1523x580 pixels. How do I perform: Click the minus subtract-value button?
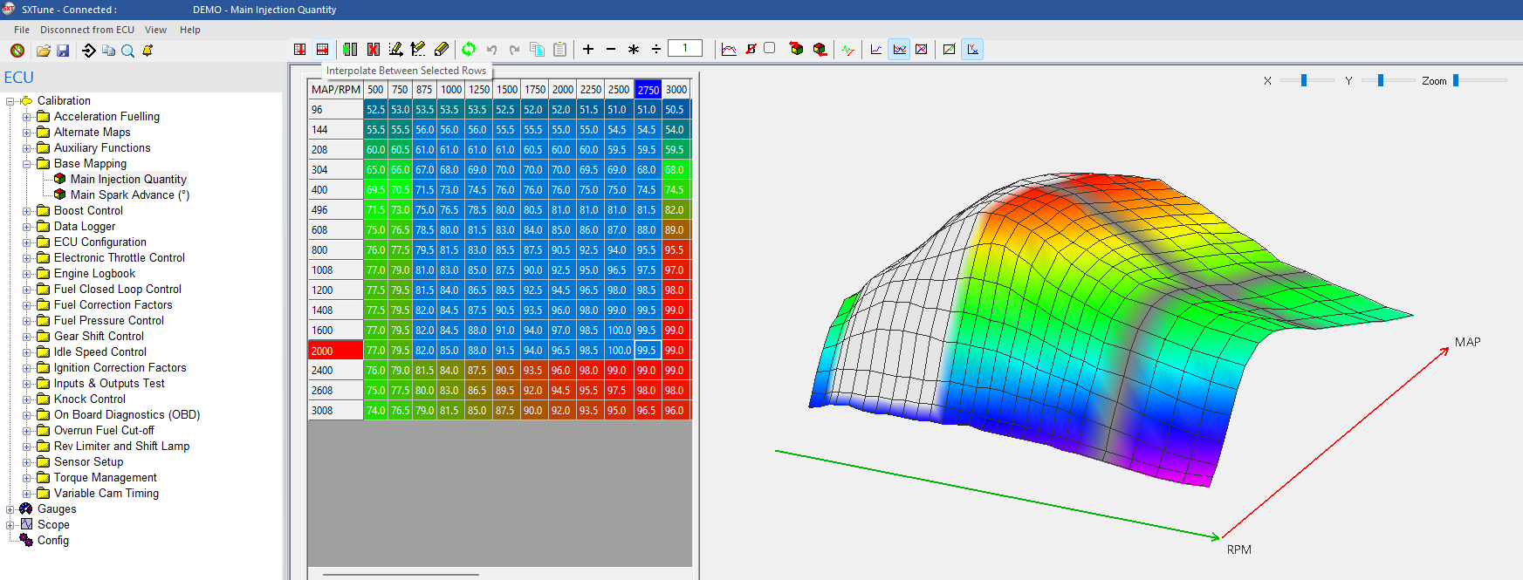[611, 49]
